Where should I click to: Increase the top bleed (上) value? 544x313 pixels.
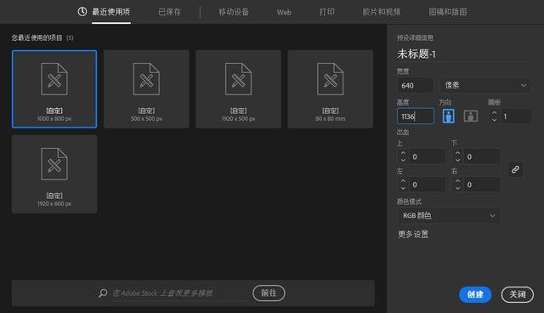coord(403,153)
